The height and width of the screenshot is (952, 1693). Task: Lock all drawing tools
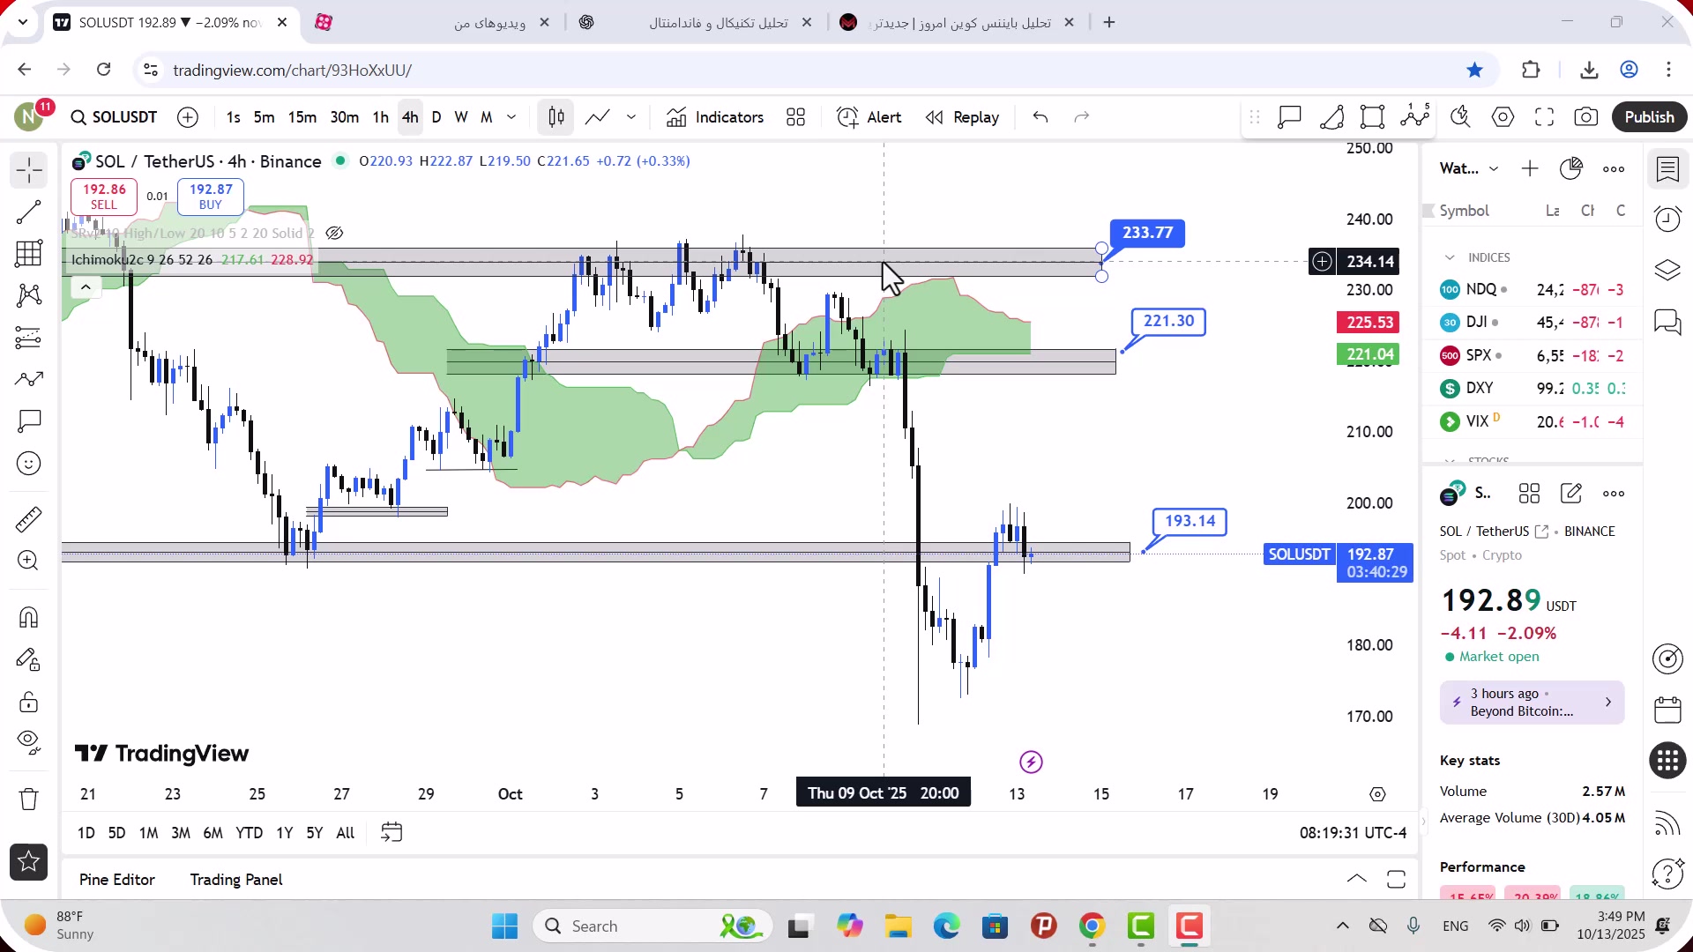[x=28, y=702]
